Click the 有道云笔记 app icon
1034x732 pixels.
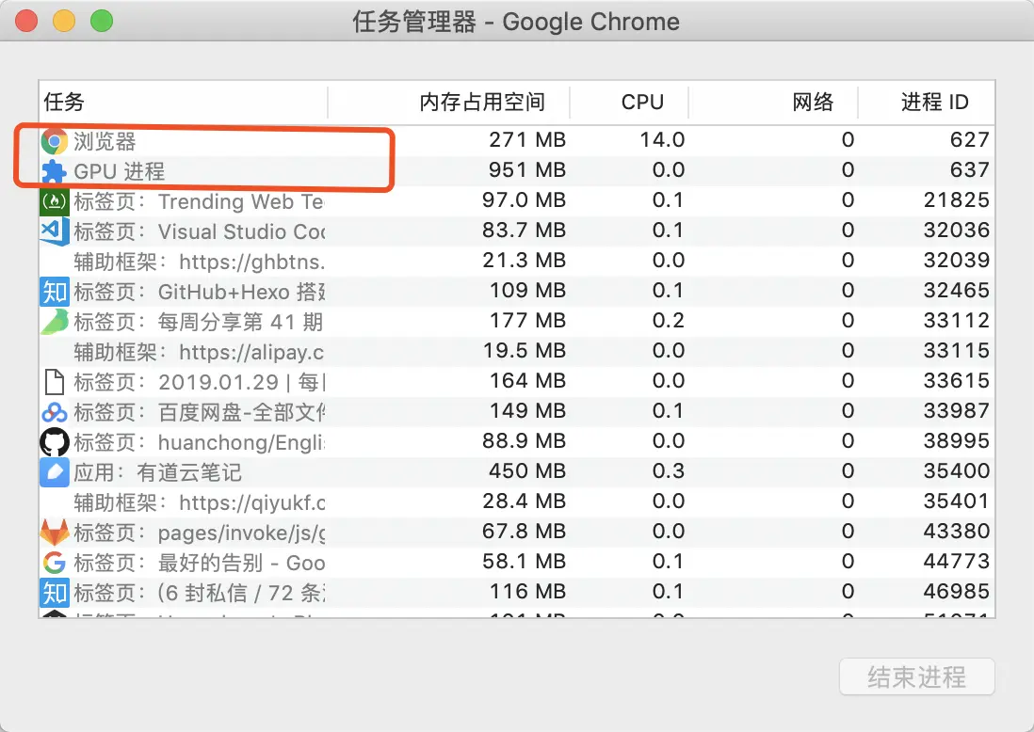pos(54,472)
